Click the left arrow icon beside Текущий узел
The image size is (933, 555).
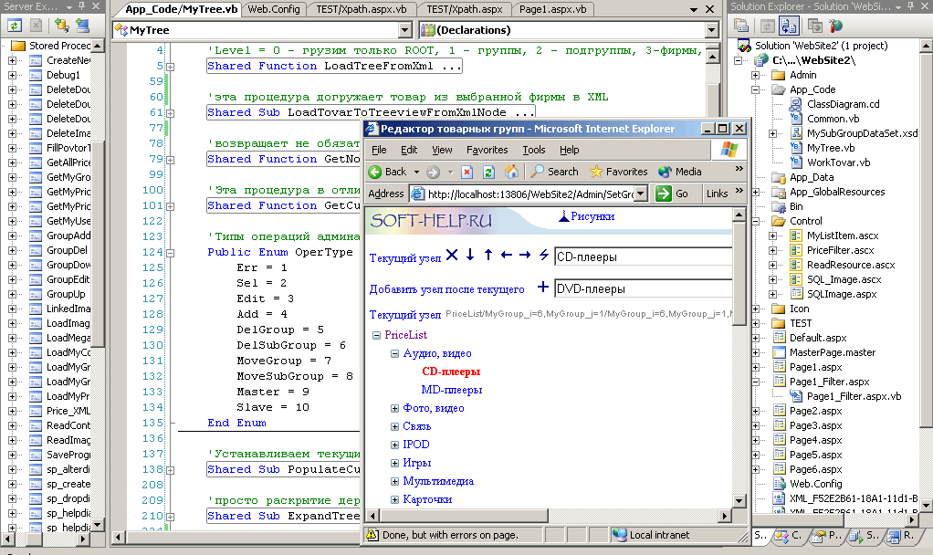pos(507,256)
